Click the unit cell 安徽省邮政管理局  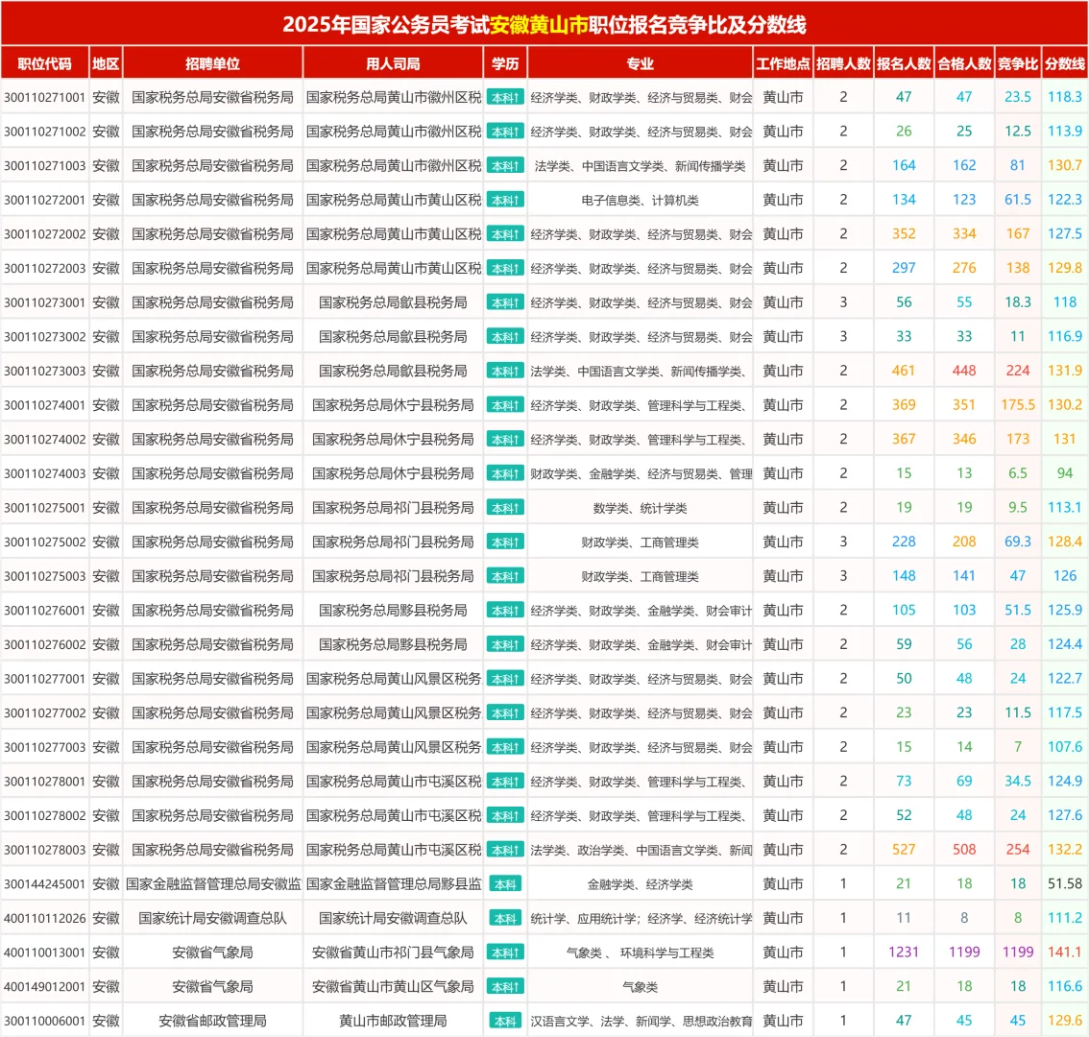point(212,1021)
